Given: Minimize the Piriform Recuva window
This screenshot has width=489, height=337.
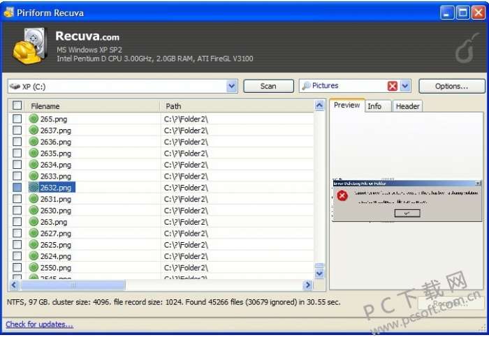Looking at the screenshot, I should [447, 13].
